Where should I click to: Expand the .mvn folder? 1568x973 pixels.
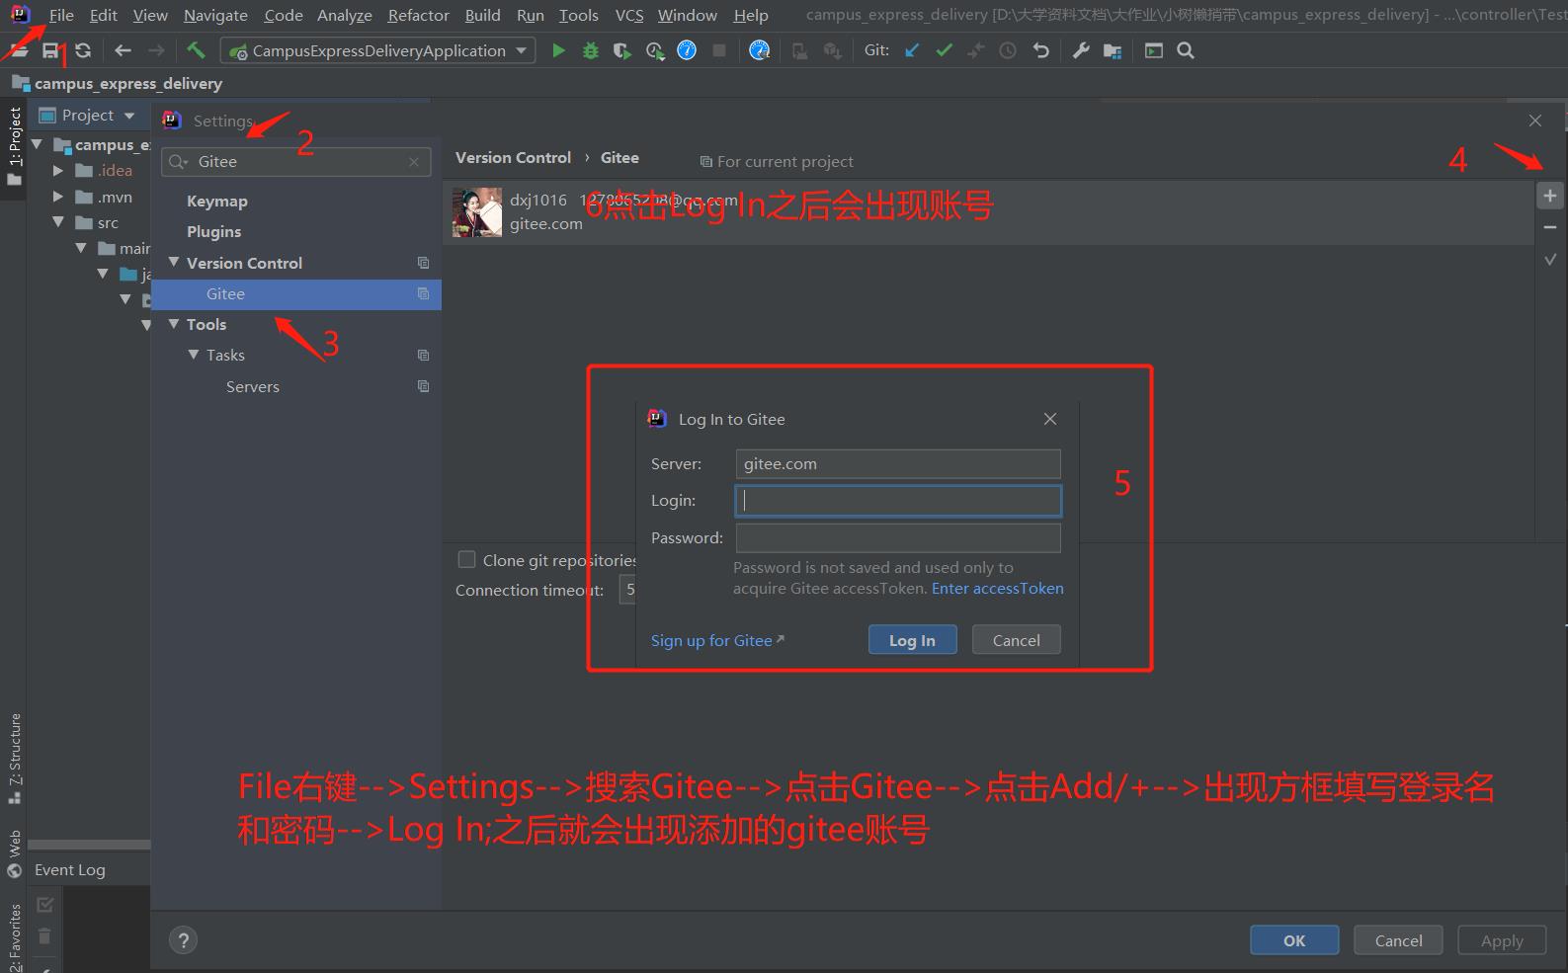58,198
